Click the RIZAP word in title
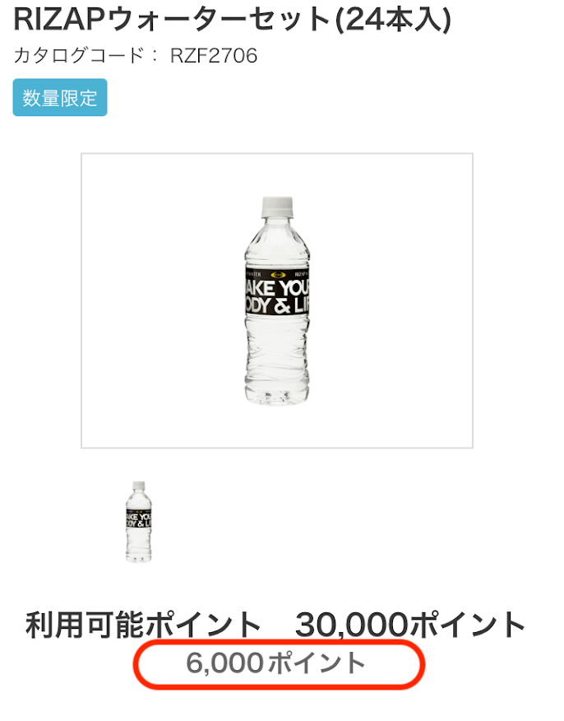 pyautogui.click(x=59, y=19)
